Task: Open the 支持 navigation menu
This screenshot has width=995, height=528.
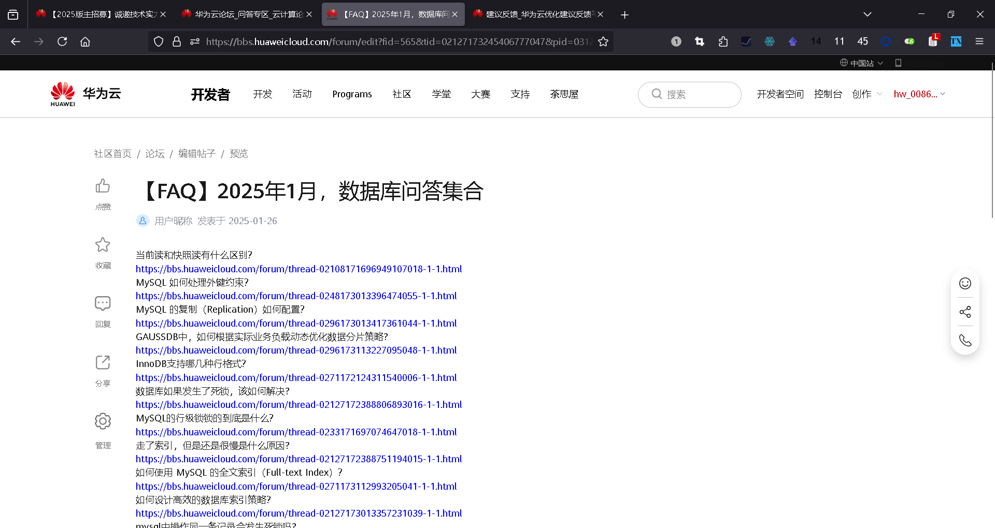Action: (520, 94)
